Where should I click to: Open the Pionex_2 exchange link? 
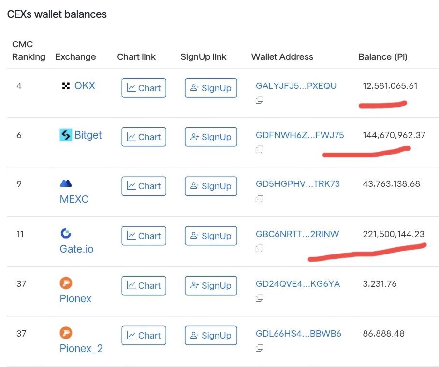coord(81,349)
